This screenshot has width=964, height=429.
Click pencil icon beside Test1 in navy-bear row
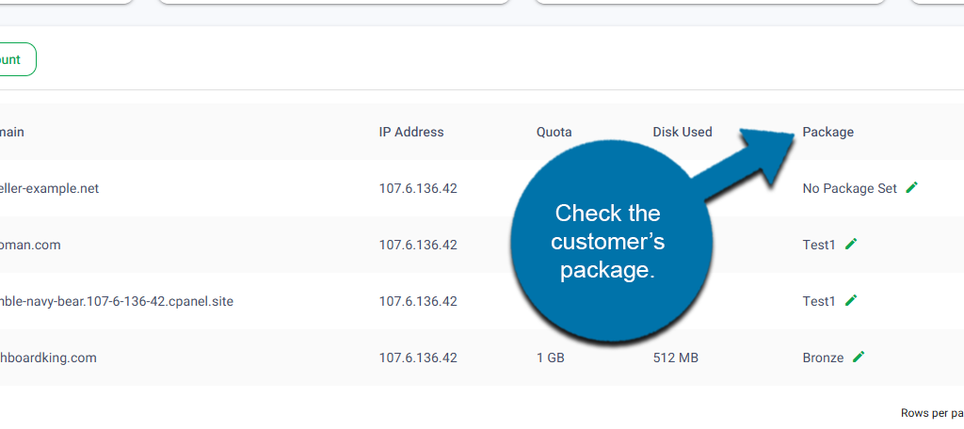coord(851,300)
